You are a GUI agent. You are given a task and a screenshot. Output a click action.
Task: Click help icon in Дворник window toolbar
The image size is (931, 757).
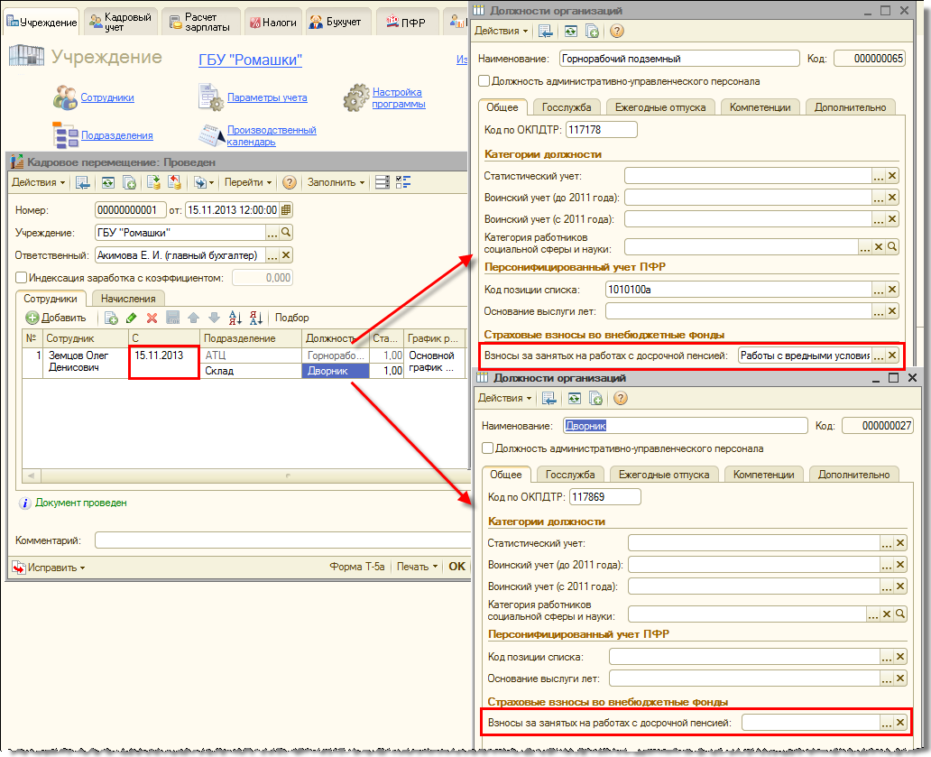point(621,398)
